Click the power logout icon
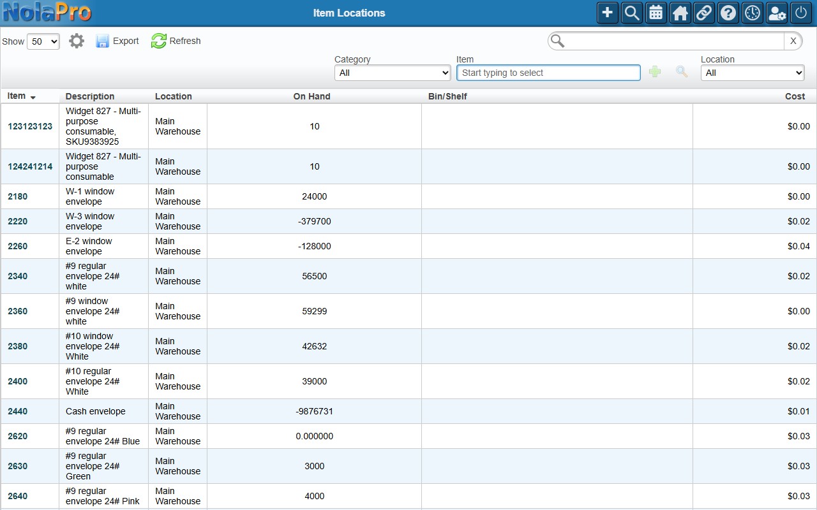Image resolution: width=817 pixels, height=510 pixels. 801,13
